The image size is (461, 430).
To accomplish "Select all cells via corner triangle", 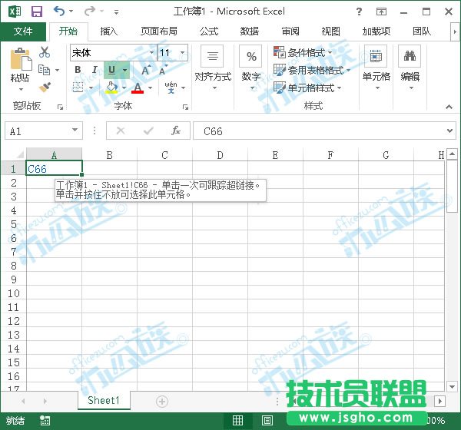I will pos(20,154).
